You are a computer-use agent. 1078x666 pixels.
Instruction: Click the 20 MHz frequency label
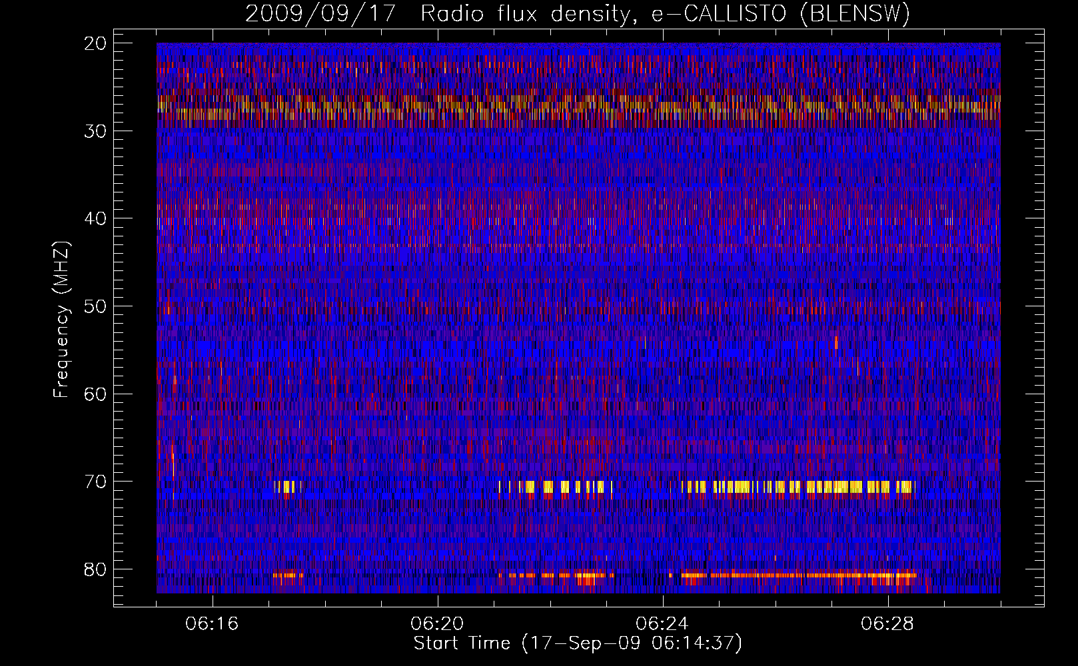click(x=95, y=43)
